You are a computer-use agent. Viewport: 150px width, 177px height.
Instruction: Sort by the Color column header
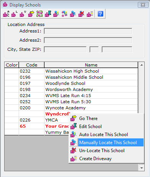coord(12,65)
